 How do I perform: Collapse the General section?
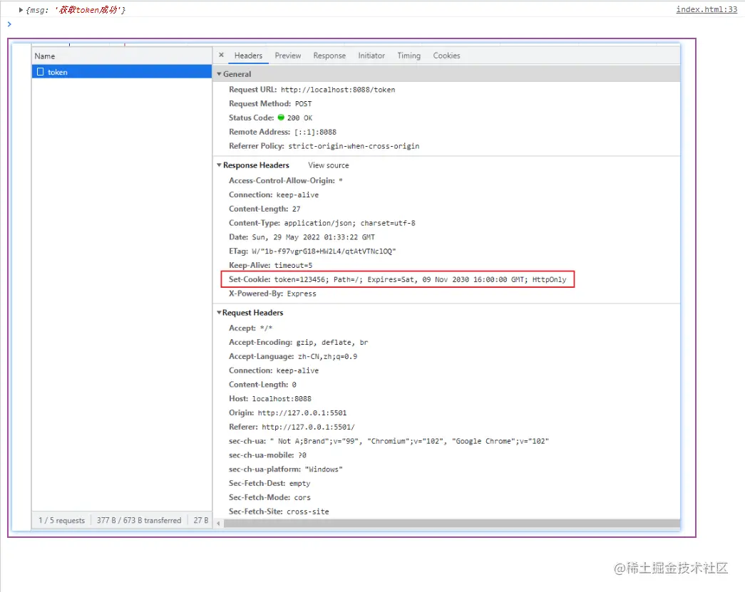[219, 74]
